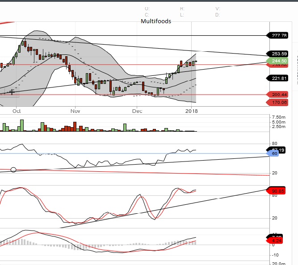Screen dimensions: 298x265
Task: Click the 20 stochastic axis value
Action: 274,218
